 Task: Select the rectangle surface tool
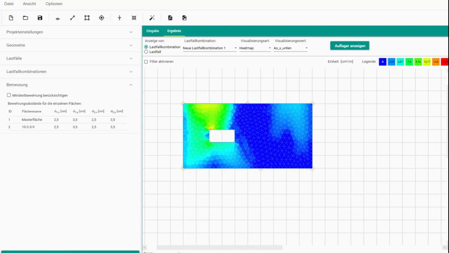tap(87, 18)
